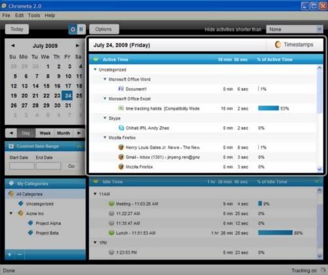Click the Project Alpha tag icon

coord(31,223)
